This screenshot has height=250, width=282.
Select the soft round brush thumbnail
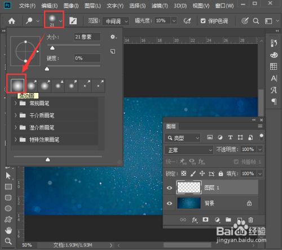17,86
